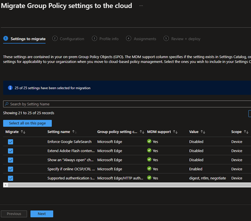Sort by MDM support column arrows
Screen dimensions: 251x221
[x=176, y=132]
